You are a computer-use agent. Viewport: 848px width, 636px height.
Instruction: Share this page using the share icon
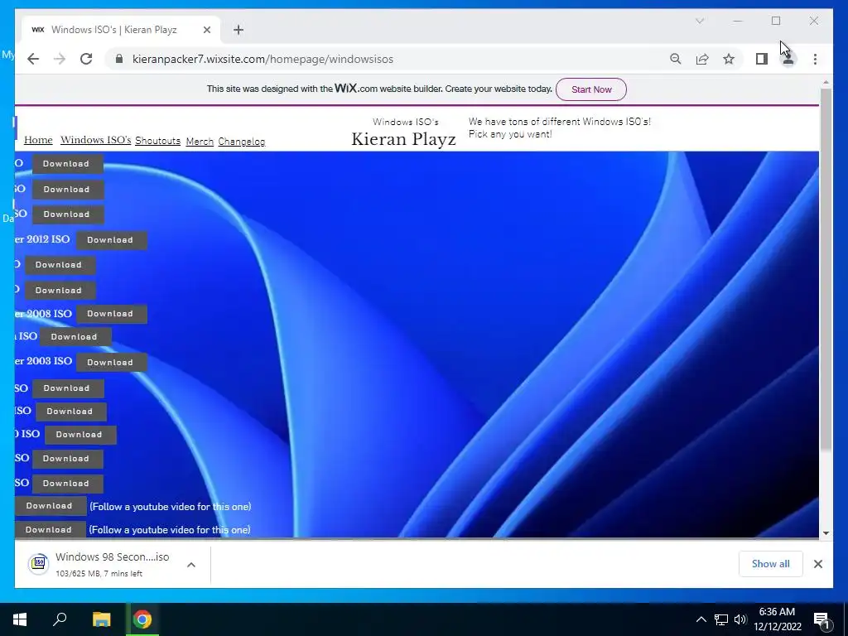click(x=702, y=59)
